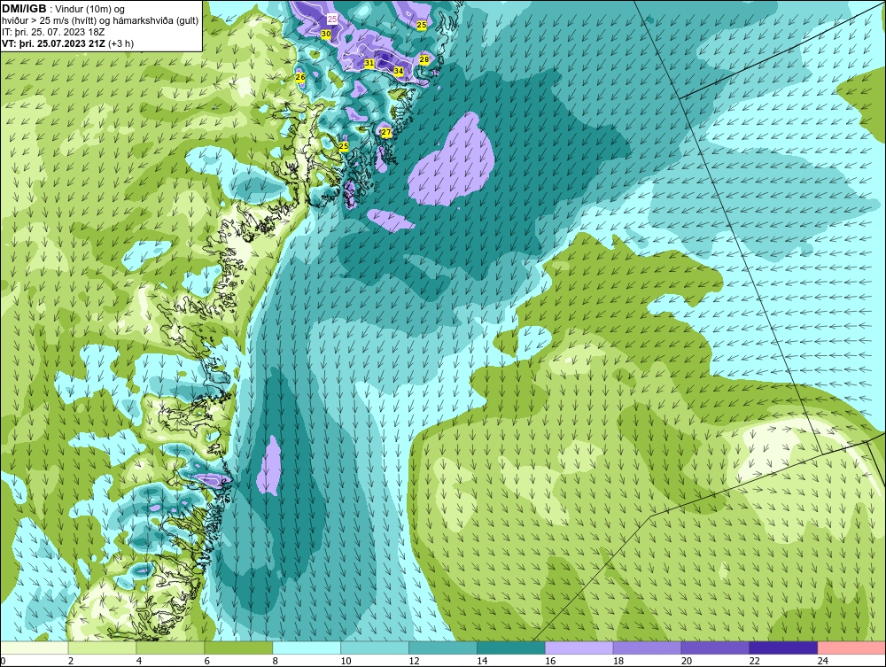Click the legend scale number '22'
The height and width of the screenshot is (667, 886).
coord(754,661)
